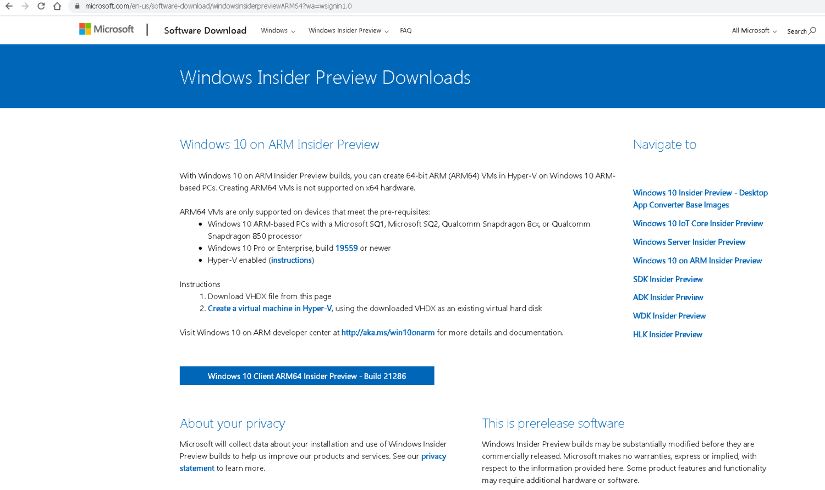Follow Create a virtual machine in Hyper-V link
This screenshot has width=825, height=490.
269,309
